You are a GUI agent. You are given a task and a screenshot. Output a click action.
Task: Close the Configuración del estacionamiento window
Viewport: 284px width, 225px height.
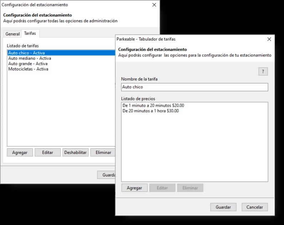click(x=154, y=5)
